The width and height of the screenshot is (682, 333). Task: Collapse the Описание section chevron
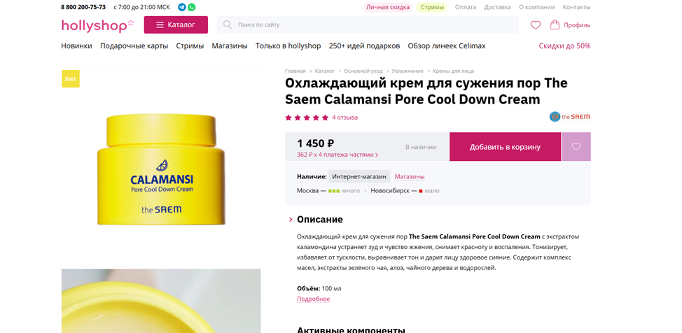click(291, 220)
